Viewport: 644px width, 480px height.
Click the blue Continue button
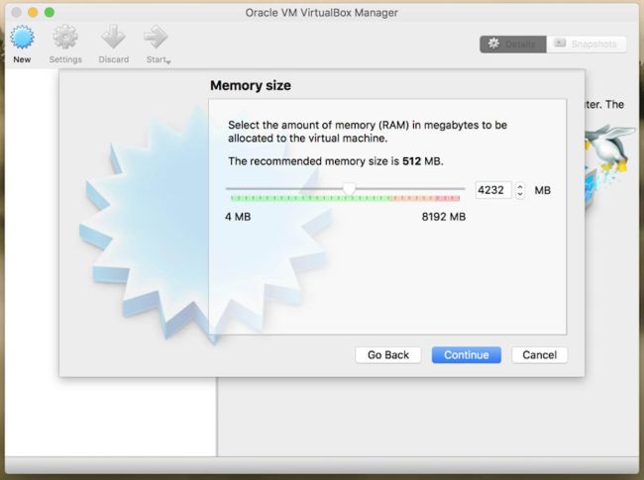[467, 355]
